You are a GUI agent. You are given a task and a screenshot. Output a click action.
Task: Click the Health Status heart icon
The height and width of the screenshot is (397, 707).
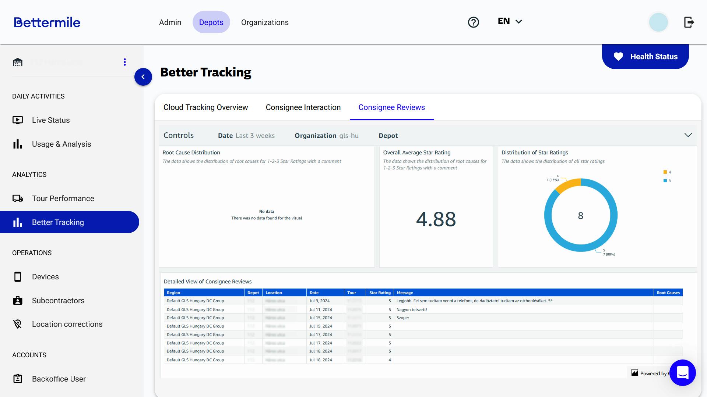click(x=618, y=57)
